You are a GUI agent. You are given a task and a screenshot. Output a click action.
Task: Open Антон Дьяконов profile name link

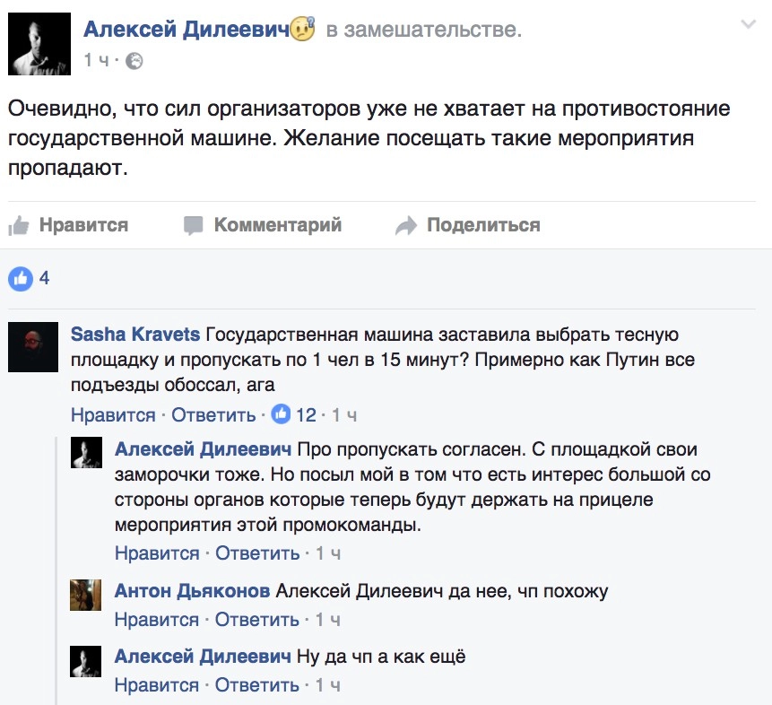192,591
